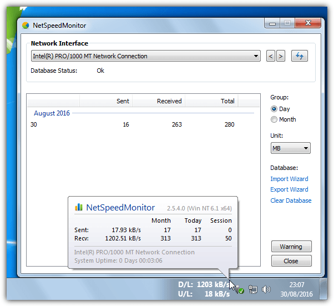The height and width of the screenshot is (306, 334).
Task: Click the Sent column header
Action: coord(106,101)
